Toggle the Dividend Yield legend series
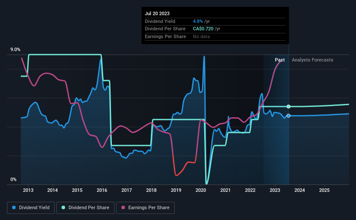 click(x=31, y=208)
